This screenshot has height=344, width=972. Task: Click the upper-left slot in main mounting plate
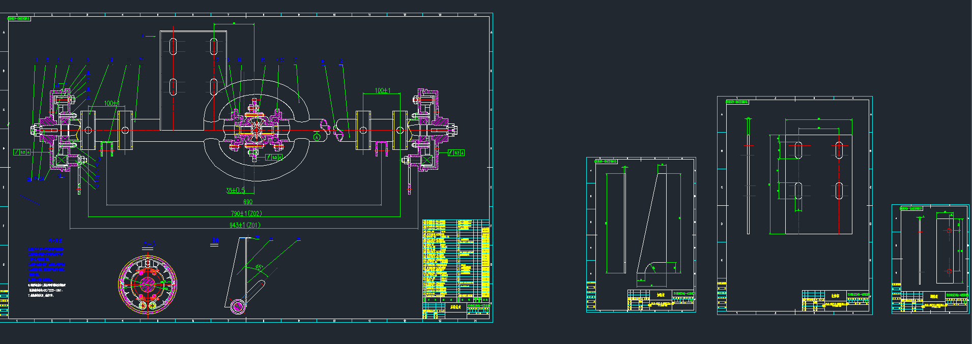tap(173, 46)
